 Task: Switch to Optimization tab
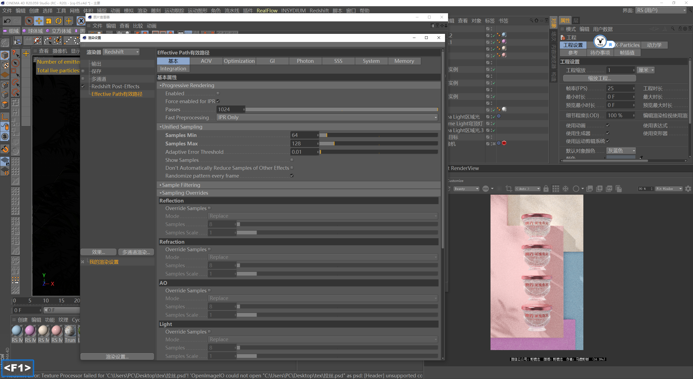pyautogui.click(x=239, y=61)
